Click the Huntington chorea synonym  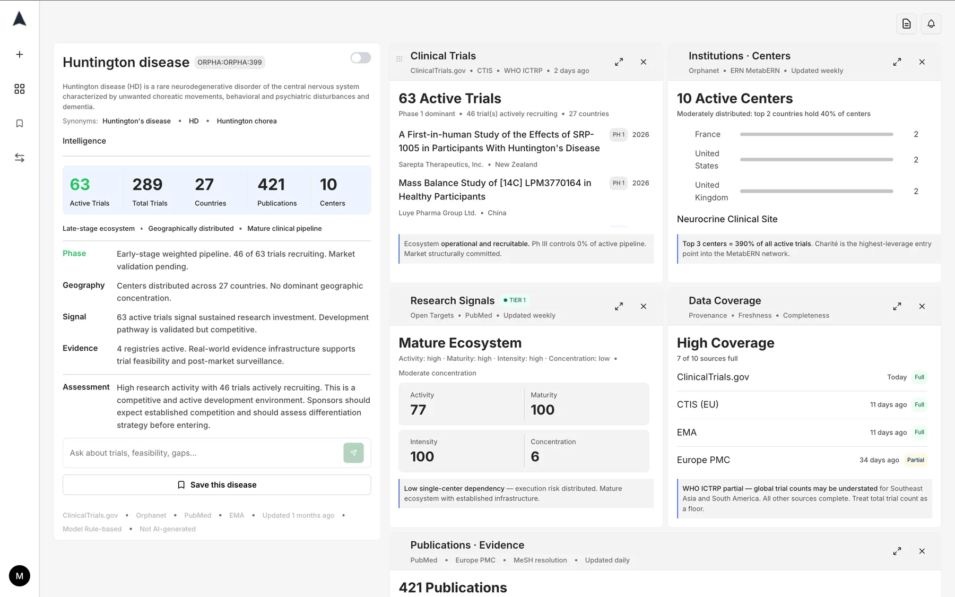tap(247, 121)
